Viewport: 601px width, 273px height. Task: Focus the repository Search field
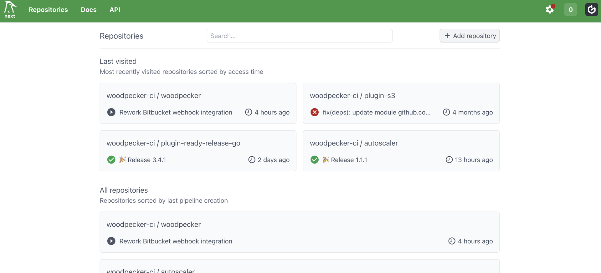point(300,36)
